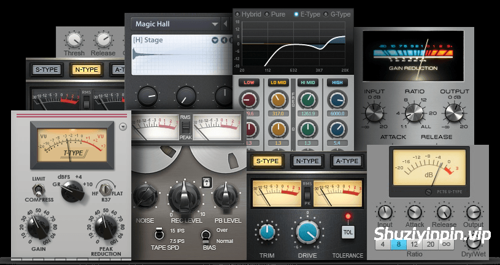Click the EQ frequency response curve display

pos(293,44)
